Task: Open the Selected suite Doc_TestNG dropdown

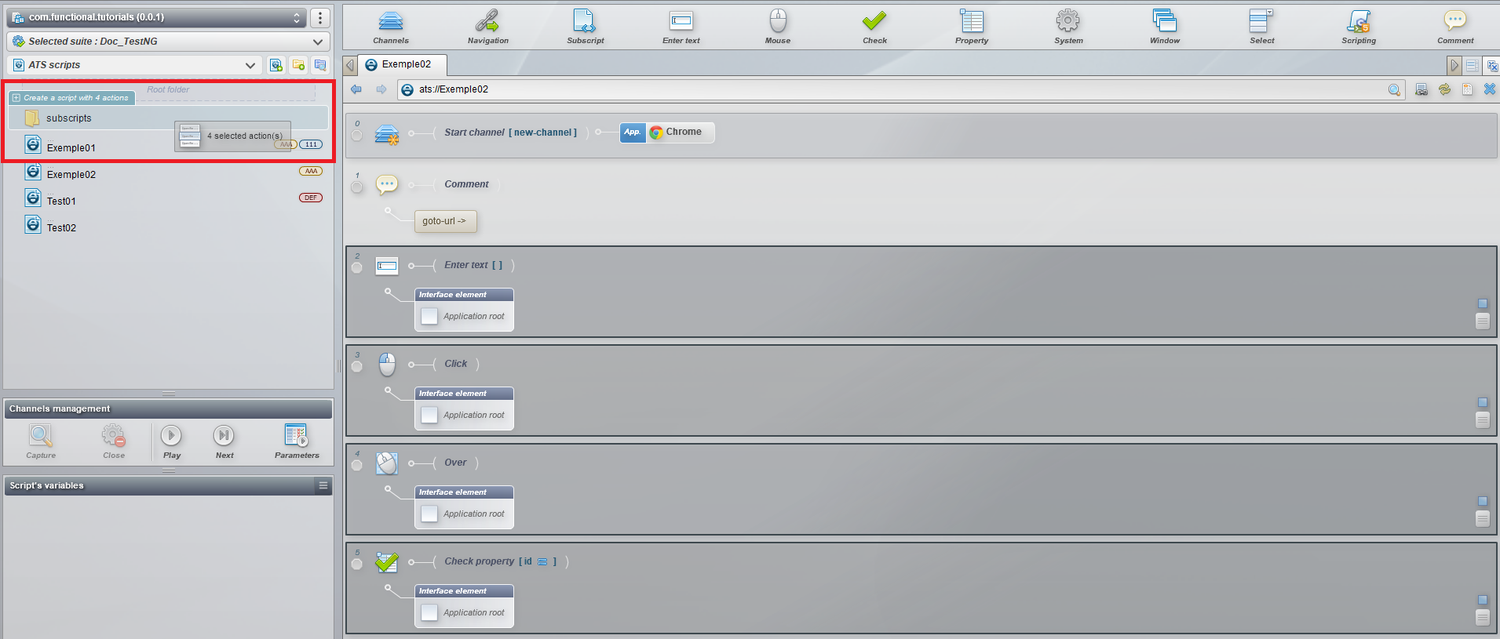Action: (168, 42)
